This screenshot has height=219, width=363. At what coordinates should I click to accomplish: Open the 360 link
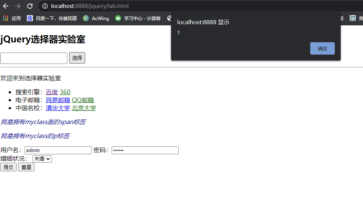(x=65, y=92)
